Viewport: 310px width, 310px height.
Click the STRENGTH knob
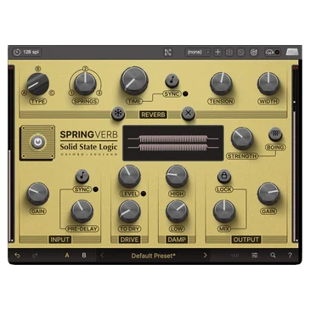242,138
